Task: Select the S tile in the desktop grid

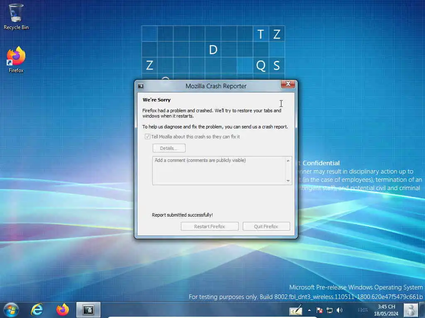Action: (x=276, y=65)
